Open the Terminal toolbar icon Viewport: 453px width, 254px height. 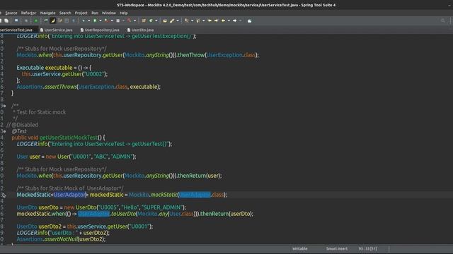click(16, 20)
